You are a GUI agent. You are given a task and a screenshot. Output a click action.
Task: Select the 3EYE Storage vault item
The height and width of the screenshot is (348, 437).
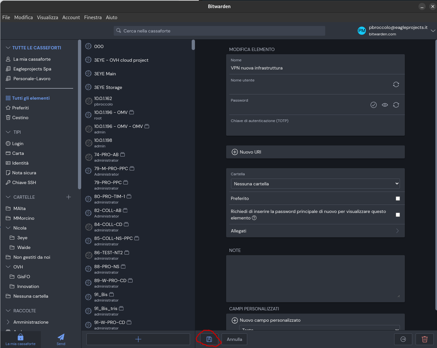pyautogui.click(x=108, y=87)
